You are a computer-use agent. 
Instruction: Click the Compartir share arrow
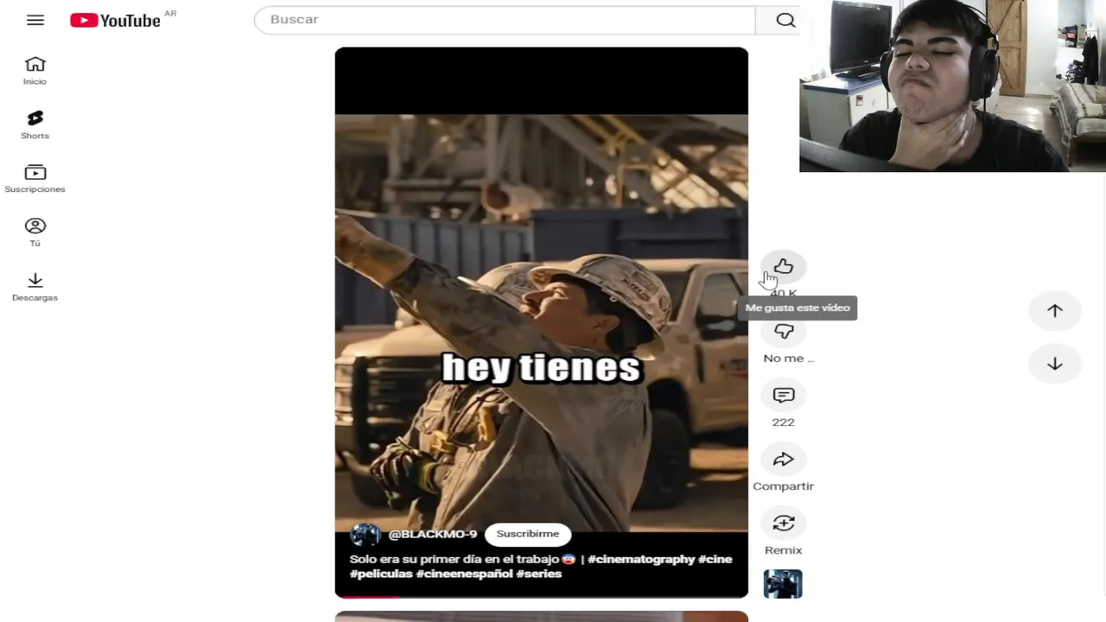pyautogui.click(x=784, y=460)
